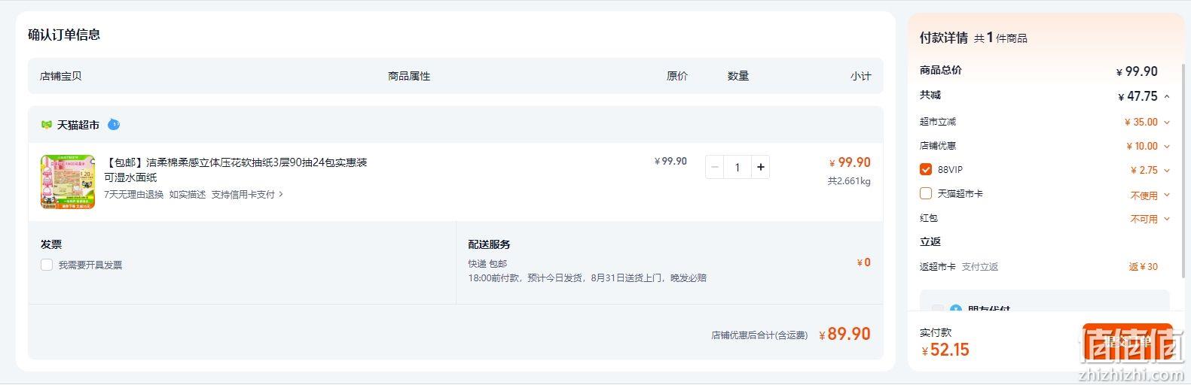Decrease quantity with the minus button
The width and height of the screenshot is (1191, 388).
(x=715, y=167)
